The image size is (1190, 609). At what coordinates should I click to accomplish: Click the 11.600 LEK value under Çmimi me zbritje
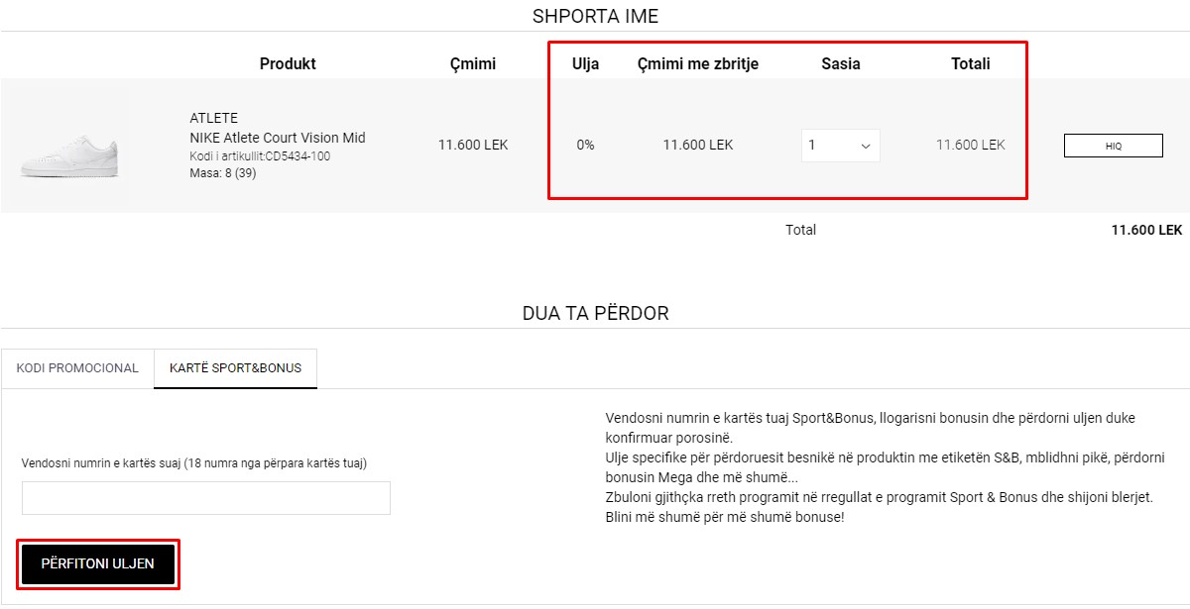pos(698,145)
